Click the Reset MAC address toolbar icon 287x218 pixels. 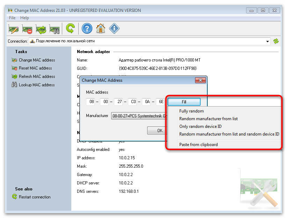27,29
